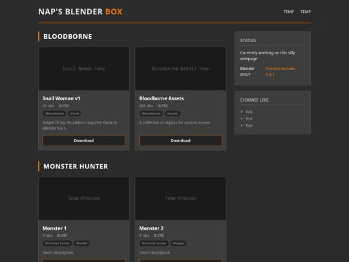
Task: Click the first 'Test' change log entry
Action: (x=249, y=112)
